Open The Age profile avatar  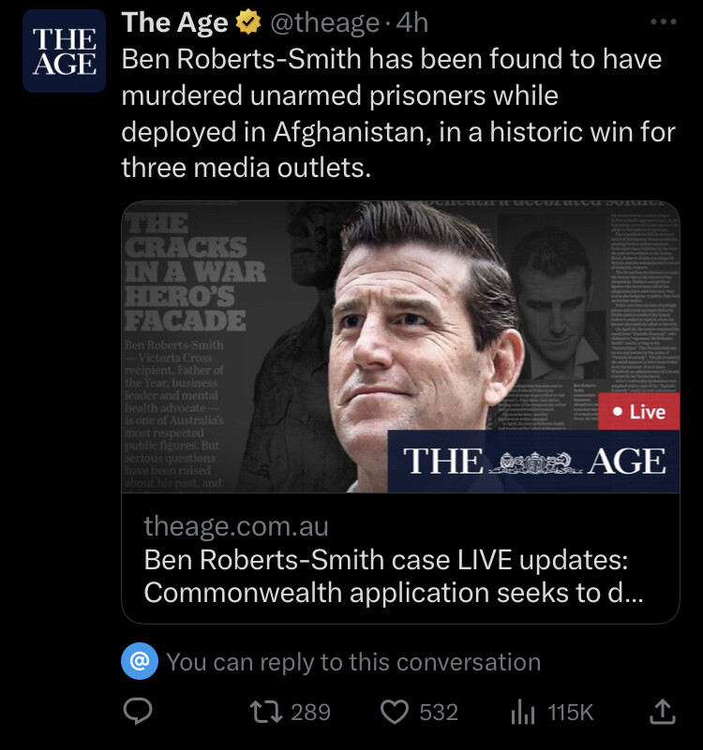coord(64,52)
